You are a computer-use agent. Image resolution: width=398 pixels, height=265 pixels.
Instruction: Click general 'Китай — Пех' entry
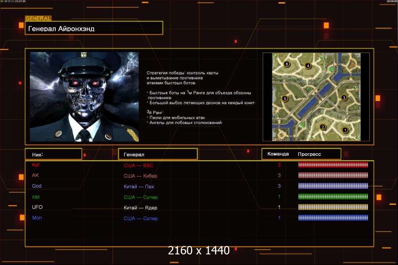pos(139,186)
